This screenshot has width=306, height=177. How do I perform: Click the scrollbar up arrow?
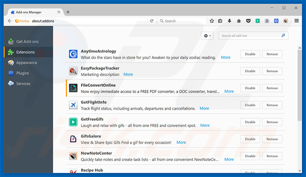pos(299,48)
